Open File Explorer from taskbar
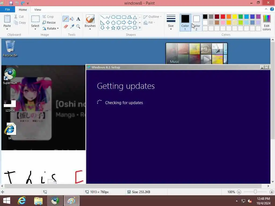 [x=38, y=201]
